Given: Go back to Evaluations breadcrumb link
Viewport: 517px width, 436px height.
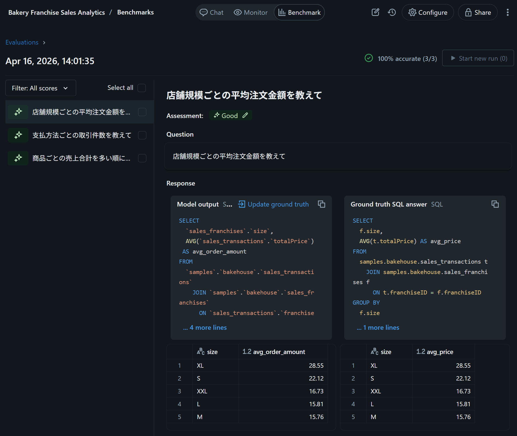Looking at the screenshot, I should tap(22, 42).
